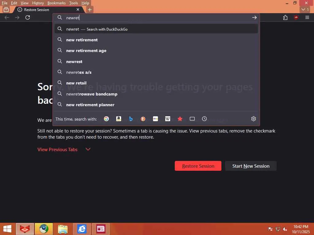
Task: Search bookmarks using the star icon
Action: click(x=180, y=119)
